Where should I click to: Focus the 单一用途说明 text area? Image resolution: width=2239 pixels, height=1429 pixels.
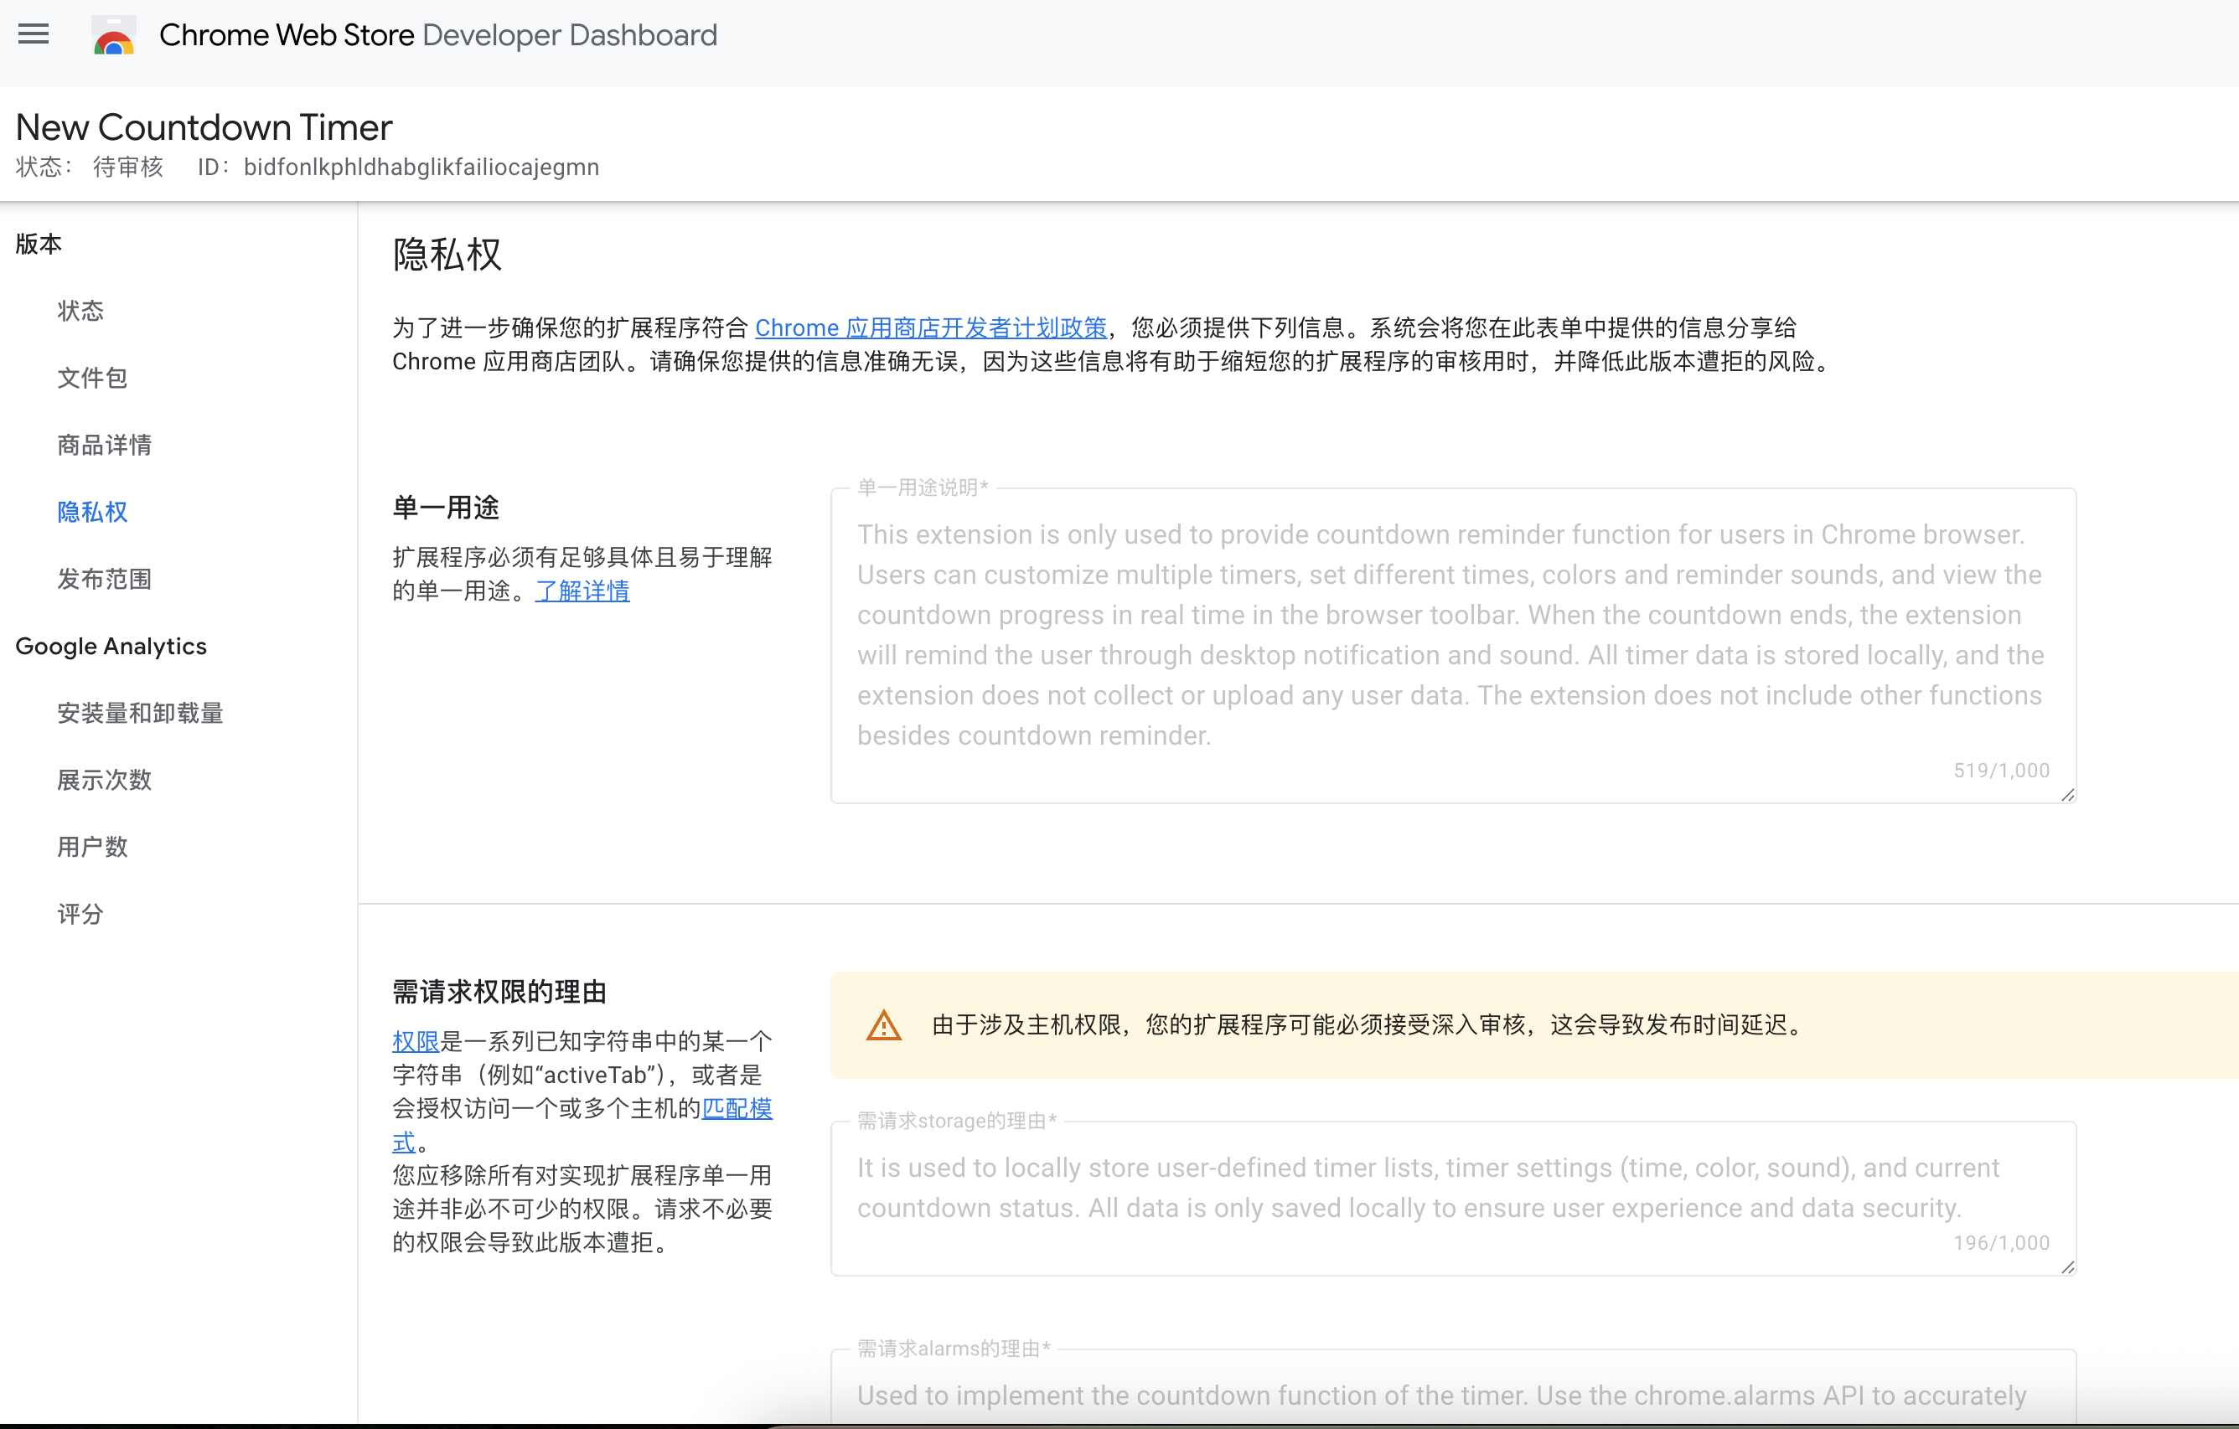(1453, 645)
